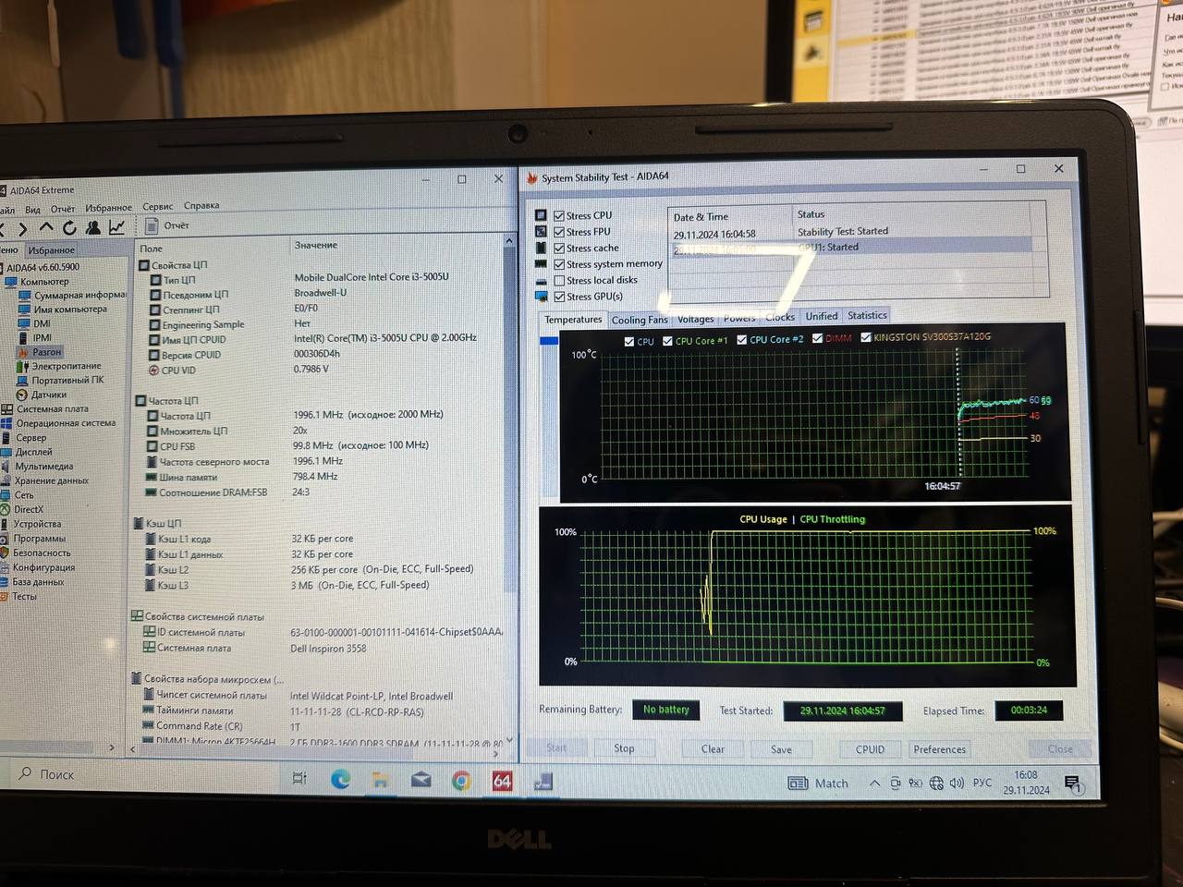Switch to the Statistics tab
Viewport: 1183px width, 887px height.
tap(867, 315)
